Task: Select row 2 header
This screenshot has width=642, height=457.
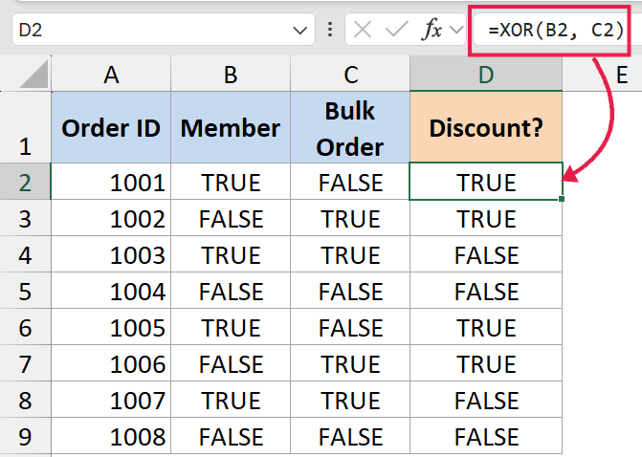Action: [26, 182]
